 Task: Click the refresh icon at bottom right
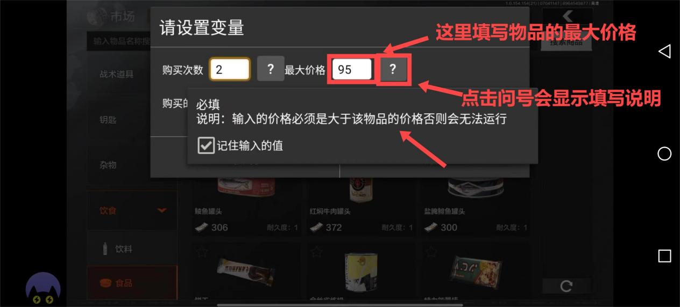(566, 286)
